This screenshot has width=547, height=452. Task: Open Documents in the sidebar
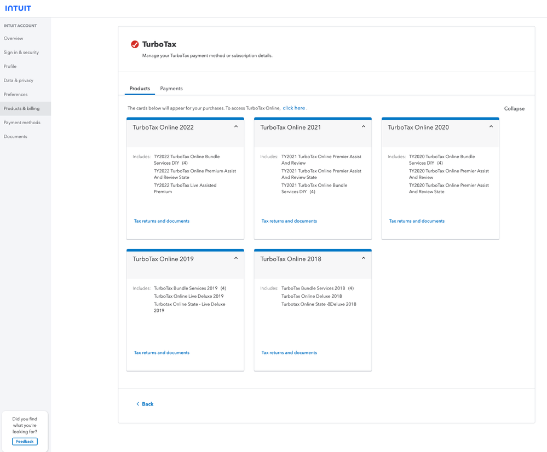(x=26, y=136)
